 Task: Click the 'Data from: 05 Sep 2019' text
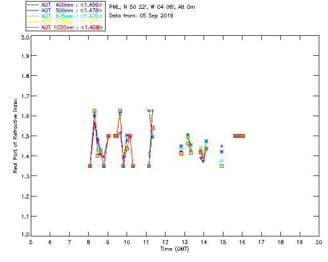tap(141, 16)
